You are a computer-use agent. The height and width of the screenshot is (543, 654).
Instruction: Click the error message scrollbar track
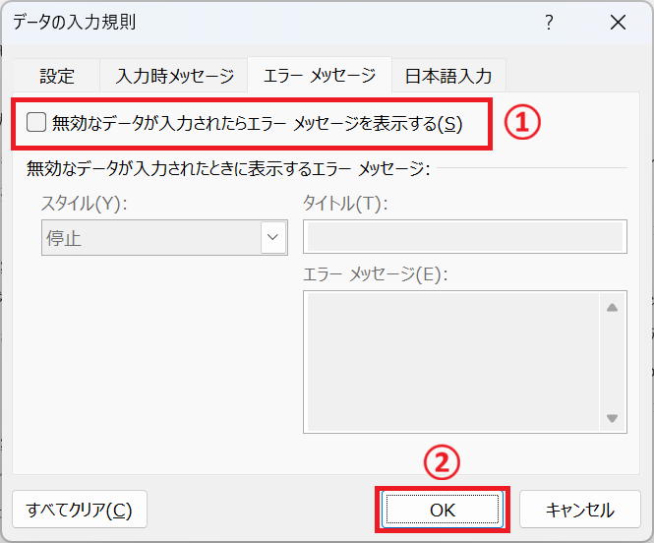612,362
